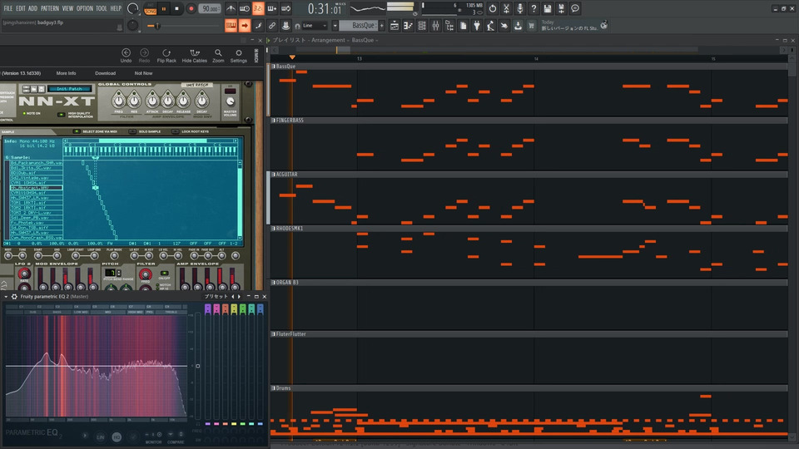Image resolution: width=799 pixels, height=449 pixels.
Task: Pause playback with the transport pause button
Action: [x=164, y=8]
